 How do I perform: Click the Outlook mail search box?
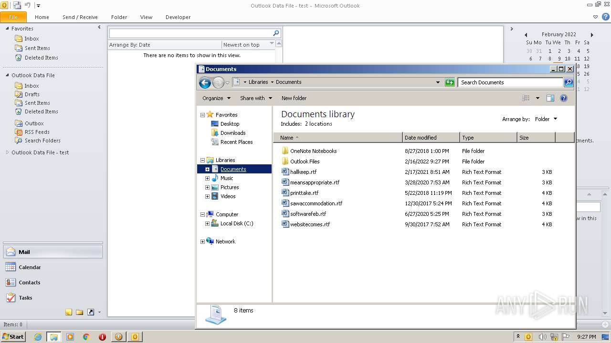(191, 33)
